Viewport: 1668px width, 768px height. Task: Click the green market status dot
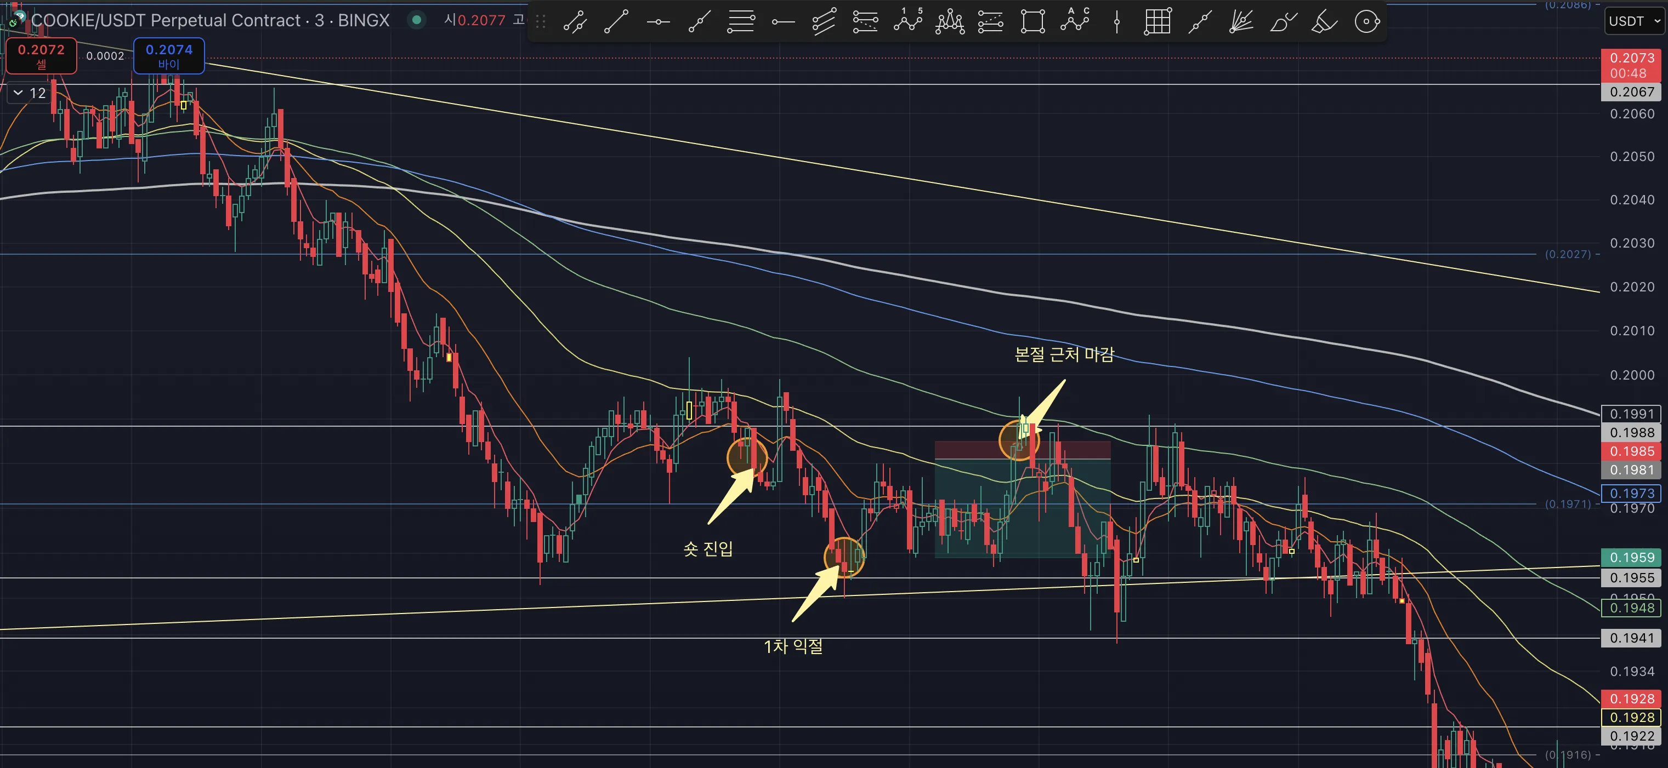(x=417, y=20)
